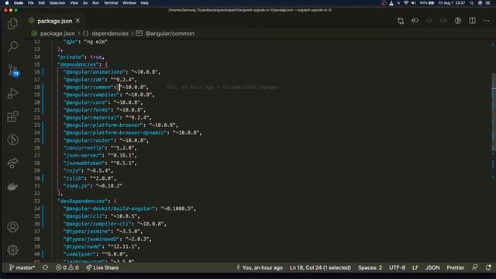The width and height of the screenshot is (496, 279).
Task: Click the "rxjs" key on line 29
Action: (x=72, y=170)
